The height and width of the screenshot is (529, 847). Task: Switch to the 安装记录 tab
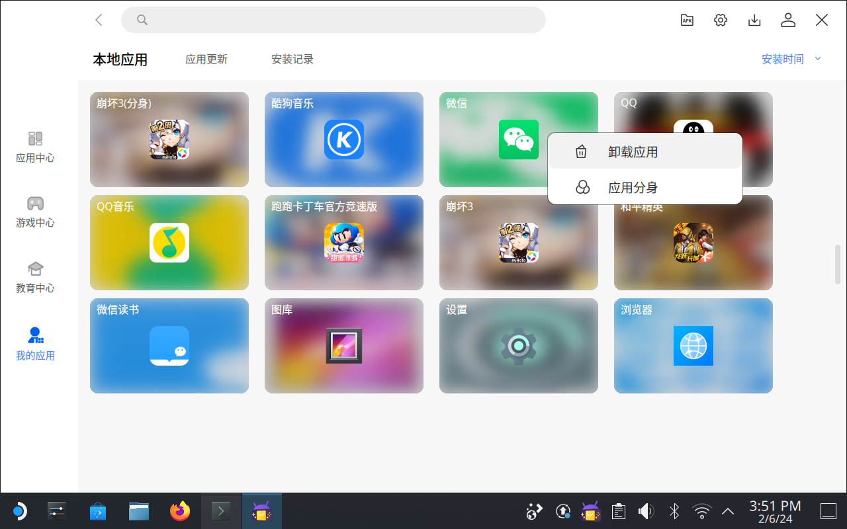point(292,59)
